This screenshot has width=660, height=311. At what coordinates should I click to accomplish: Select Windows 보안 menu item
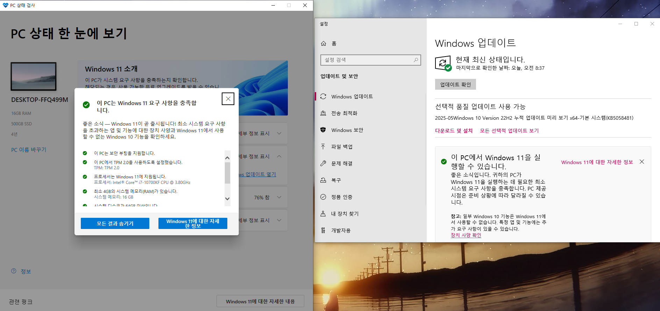pos(370,130)
